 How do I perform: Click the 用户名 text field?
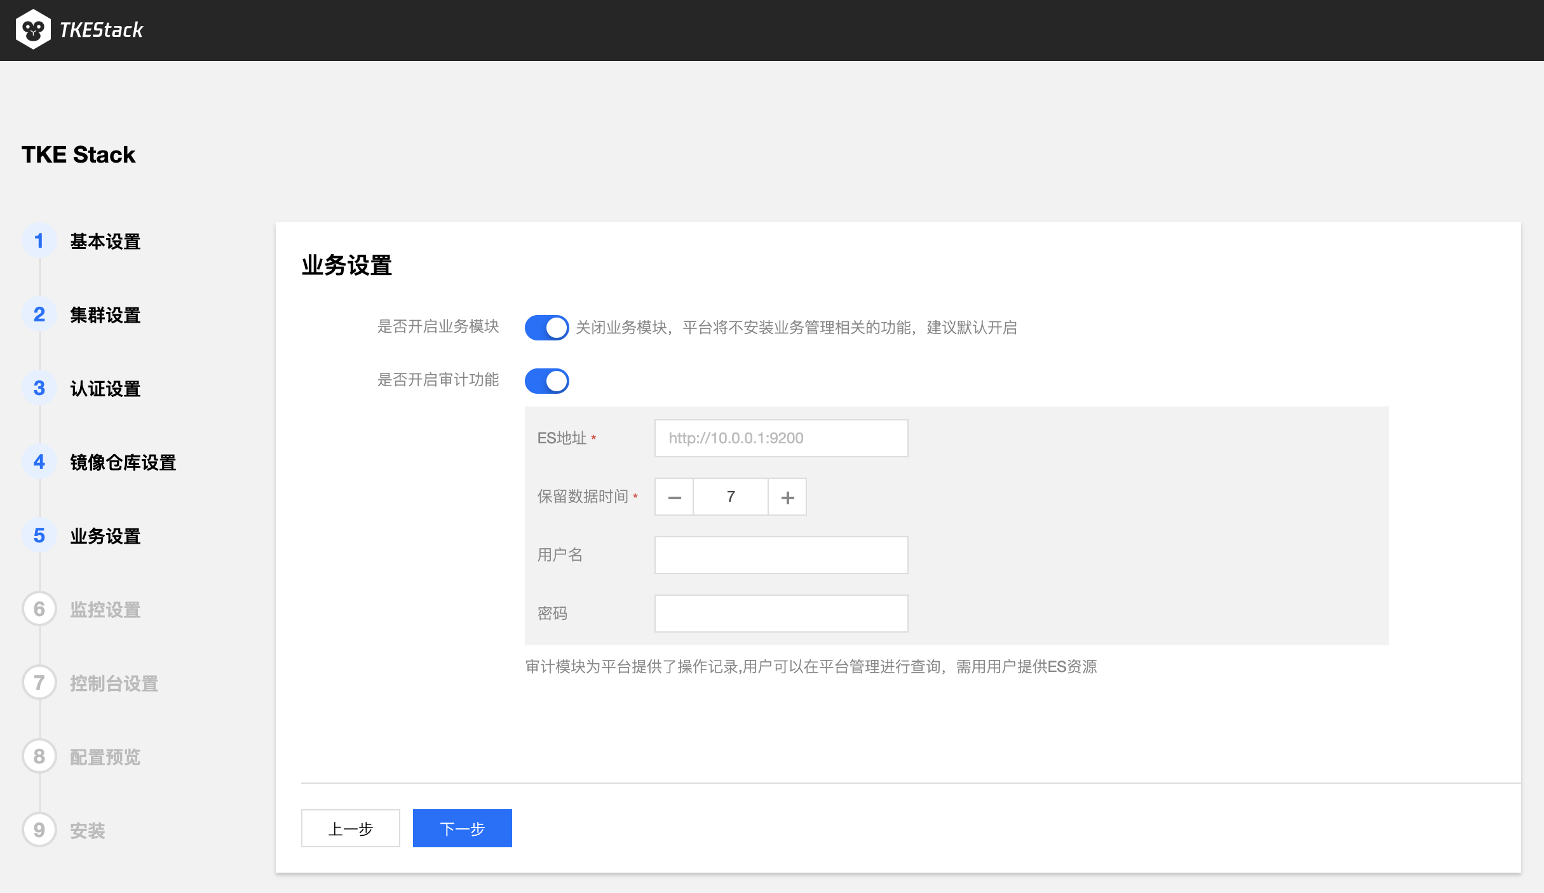tap(781, 555)
